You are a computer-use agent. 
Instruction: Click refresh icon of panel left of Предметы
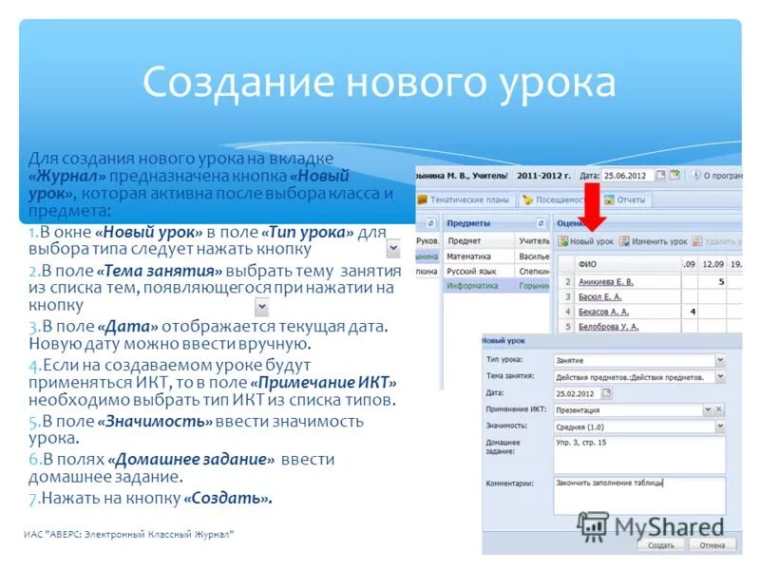[x=430, y=223]
